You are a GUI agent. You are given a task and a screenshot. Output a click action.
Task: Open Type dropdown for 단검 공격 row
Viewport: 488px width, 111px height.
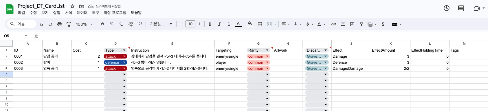click(124, 56)
